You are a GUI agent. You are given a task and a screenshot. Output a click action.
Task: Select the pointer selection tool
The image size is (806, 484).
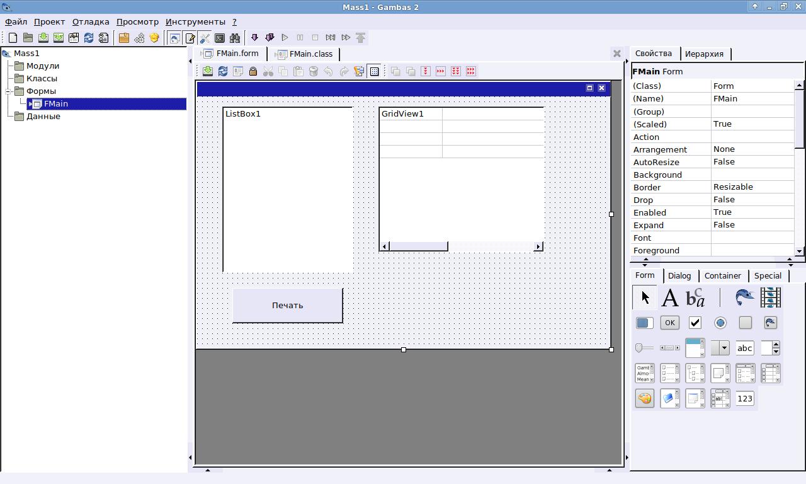[645, 297]
